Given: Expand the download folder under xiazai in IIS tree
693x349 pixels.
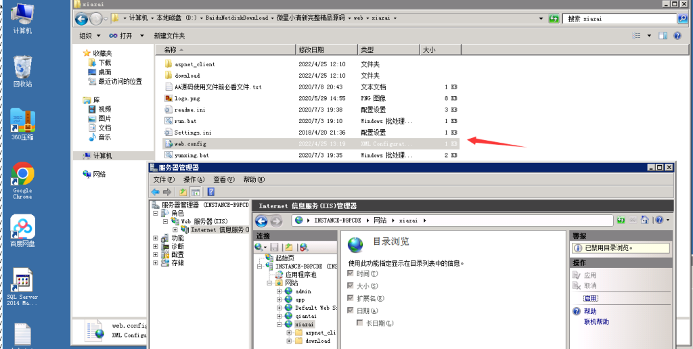Looking at the screenshot, I should pos(289,341).
